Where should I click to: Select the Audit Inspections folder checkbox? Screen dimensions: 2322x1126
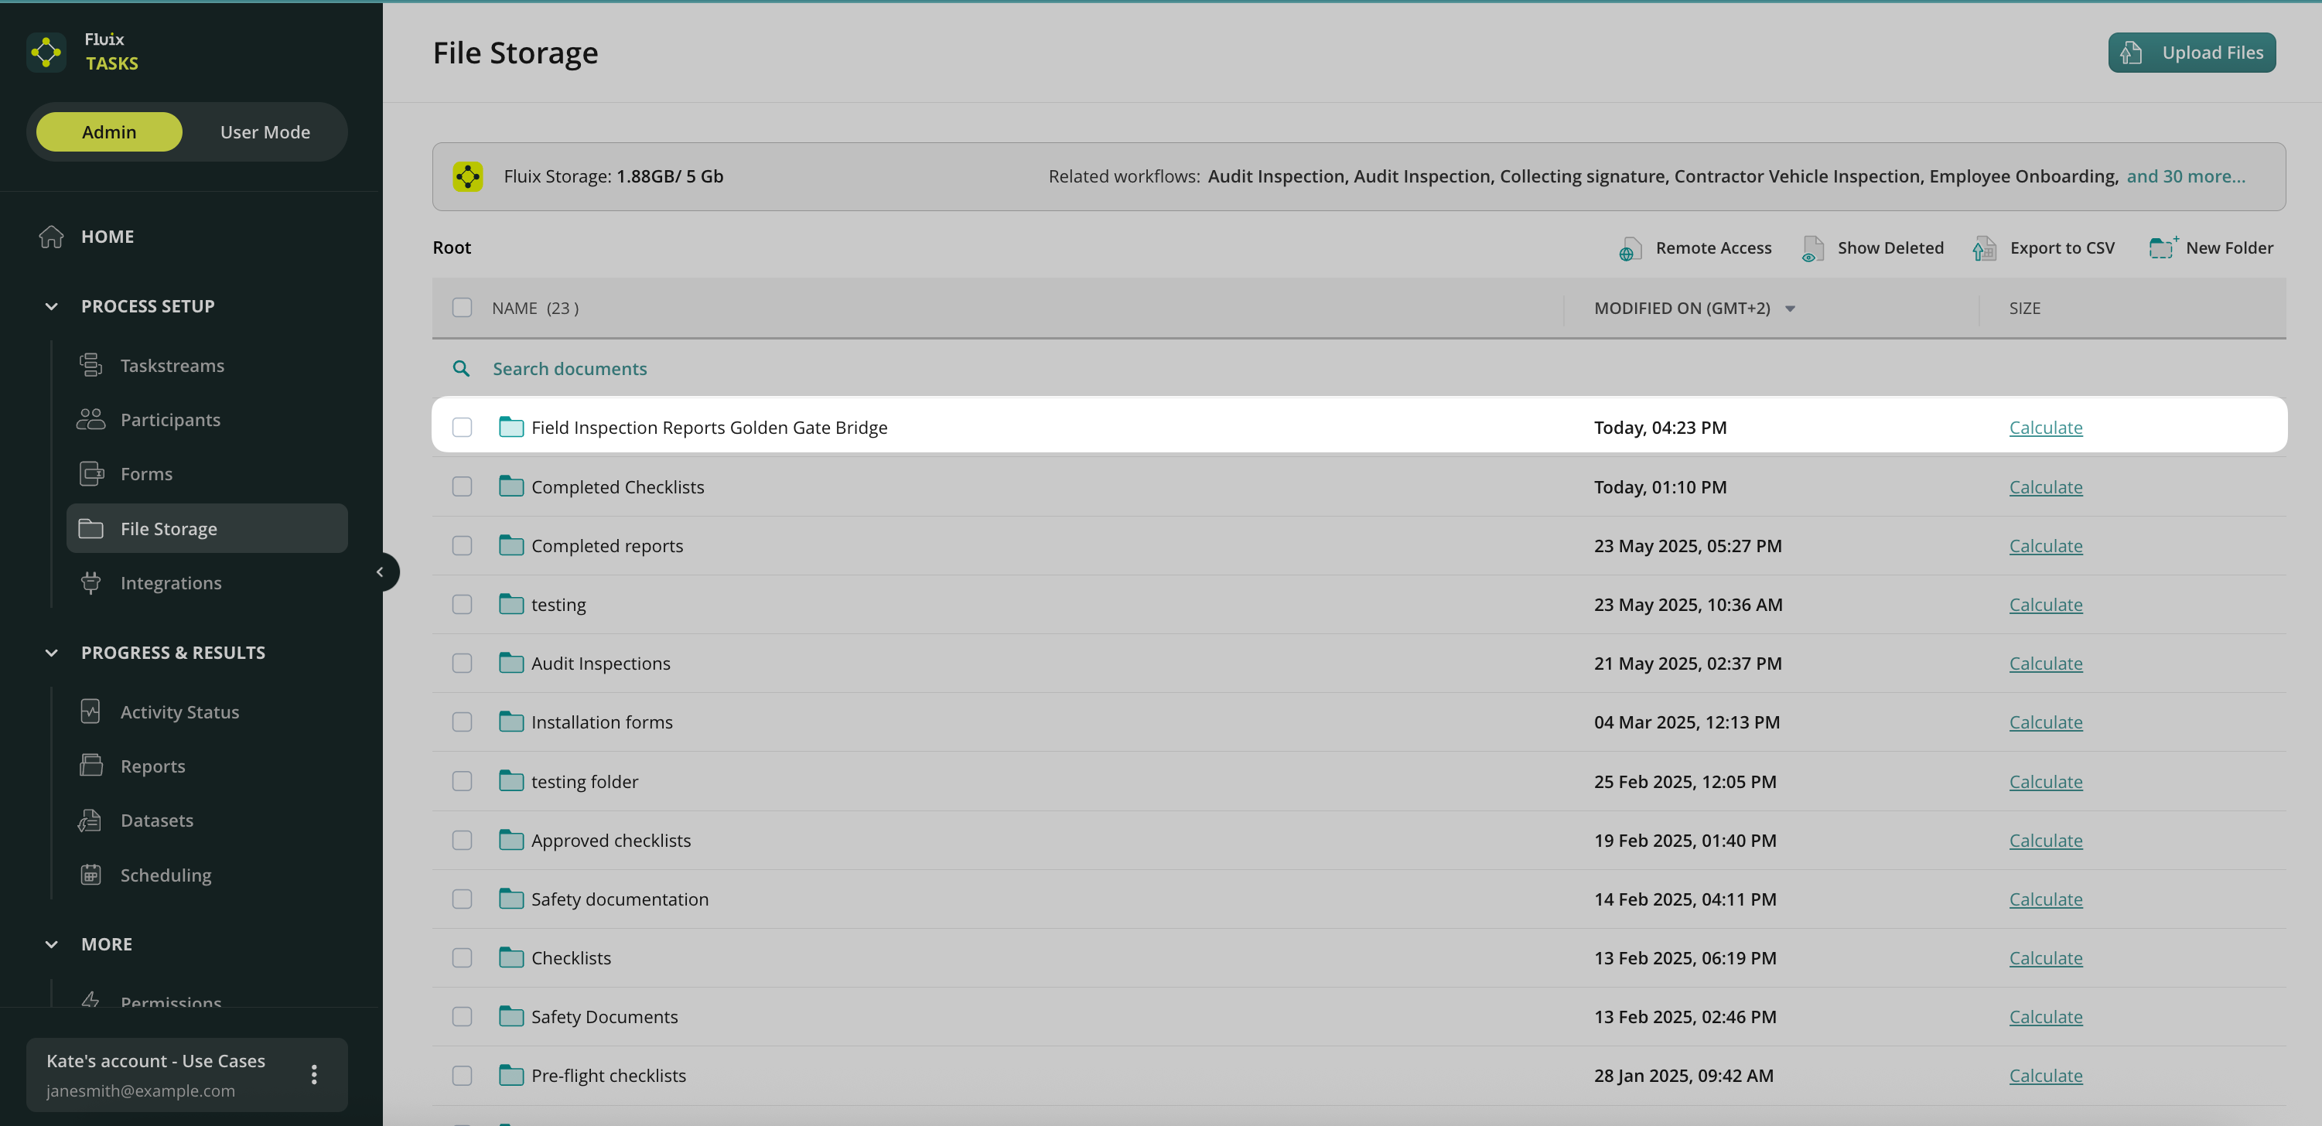coord(462,664)
